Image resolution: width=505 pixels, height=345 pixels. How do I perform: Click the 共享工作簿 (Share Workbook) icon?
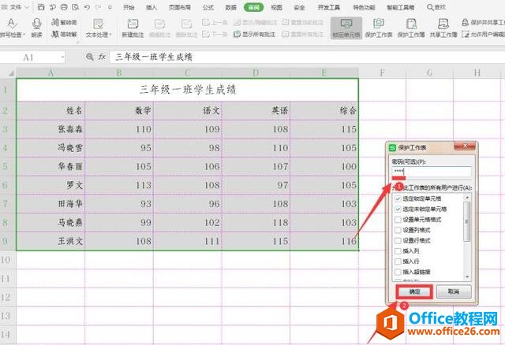tap(443, 26)
